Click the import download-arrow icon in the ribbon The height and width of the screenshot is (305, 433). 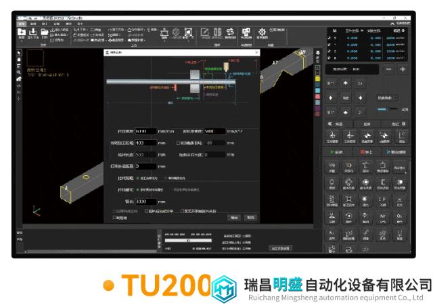(33, 32)
